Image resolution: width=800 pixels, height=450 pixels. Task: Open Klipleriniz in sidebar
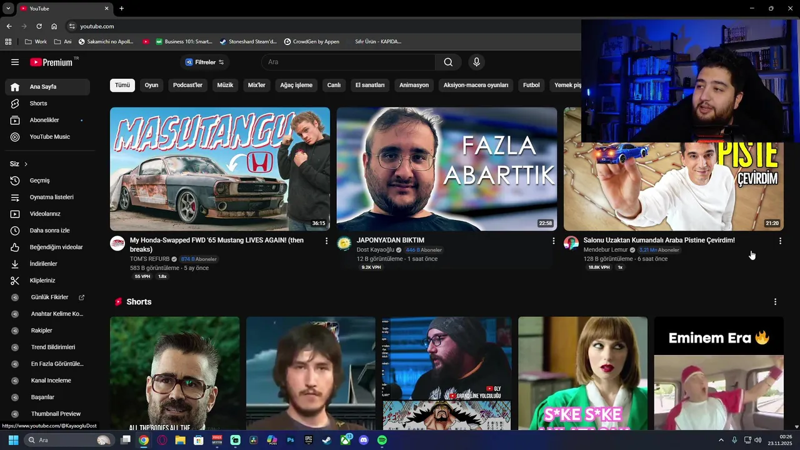click(47, 281)
